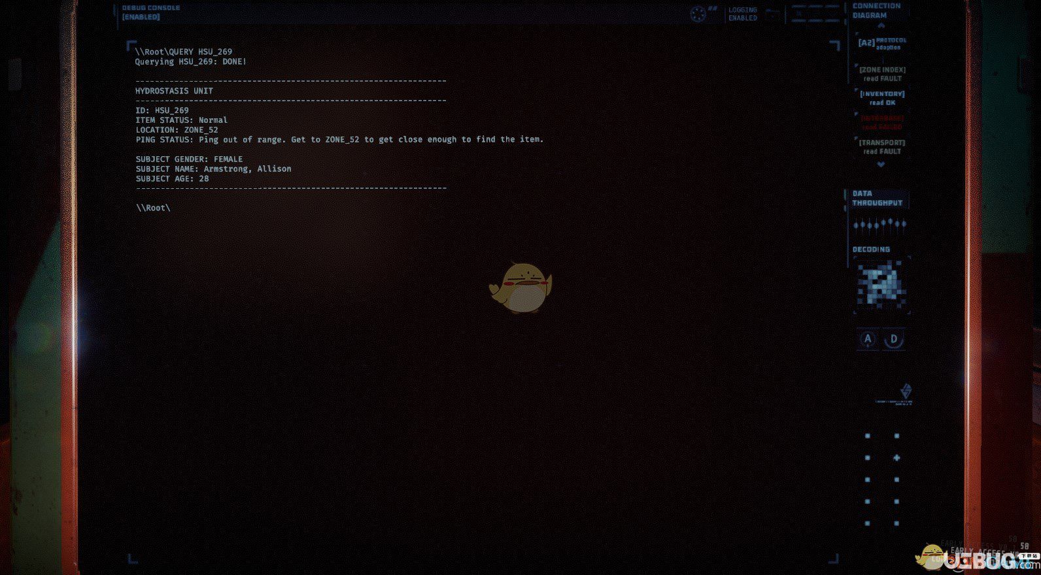Click the Data Throughput header

click(x=877, y=198)
